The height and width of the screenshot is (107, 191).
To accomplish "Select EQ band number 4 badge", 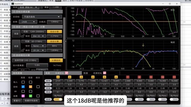I will (93, 77).
